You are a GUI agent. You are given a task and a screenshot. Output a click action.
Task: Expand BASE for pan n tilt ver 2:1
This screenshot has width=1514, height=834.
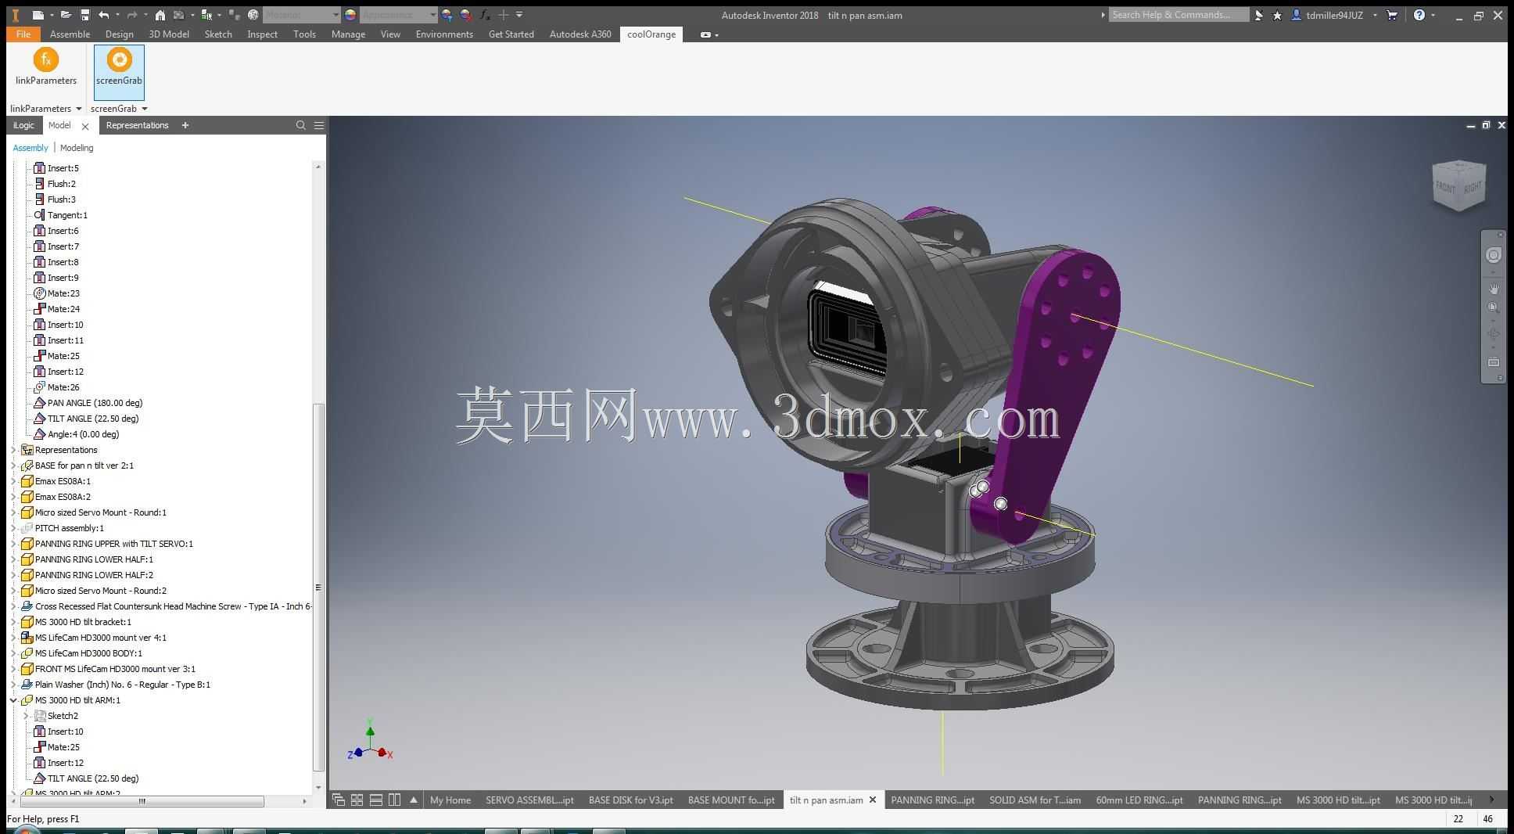click(13, 466)
